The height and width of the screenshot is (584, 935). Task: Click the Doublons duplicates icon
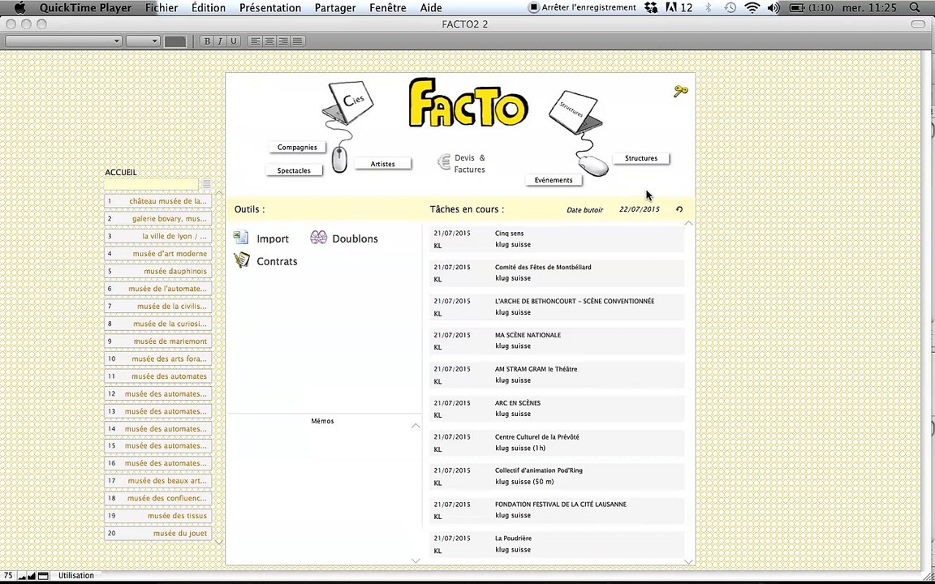tap(318, 238)
